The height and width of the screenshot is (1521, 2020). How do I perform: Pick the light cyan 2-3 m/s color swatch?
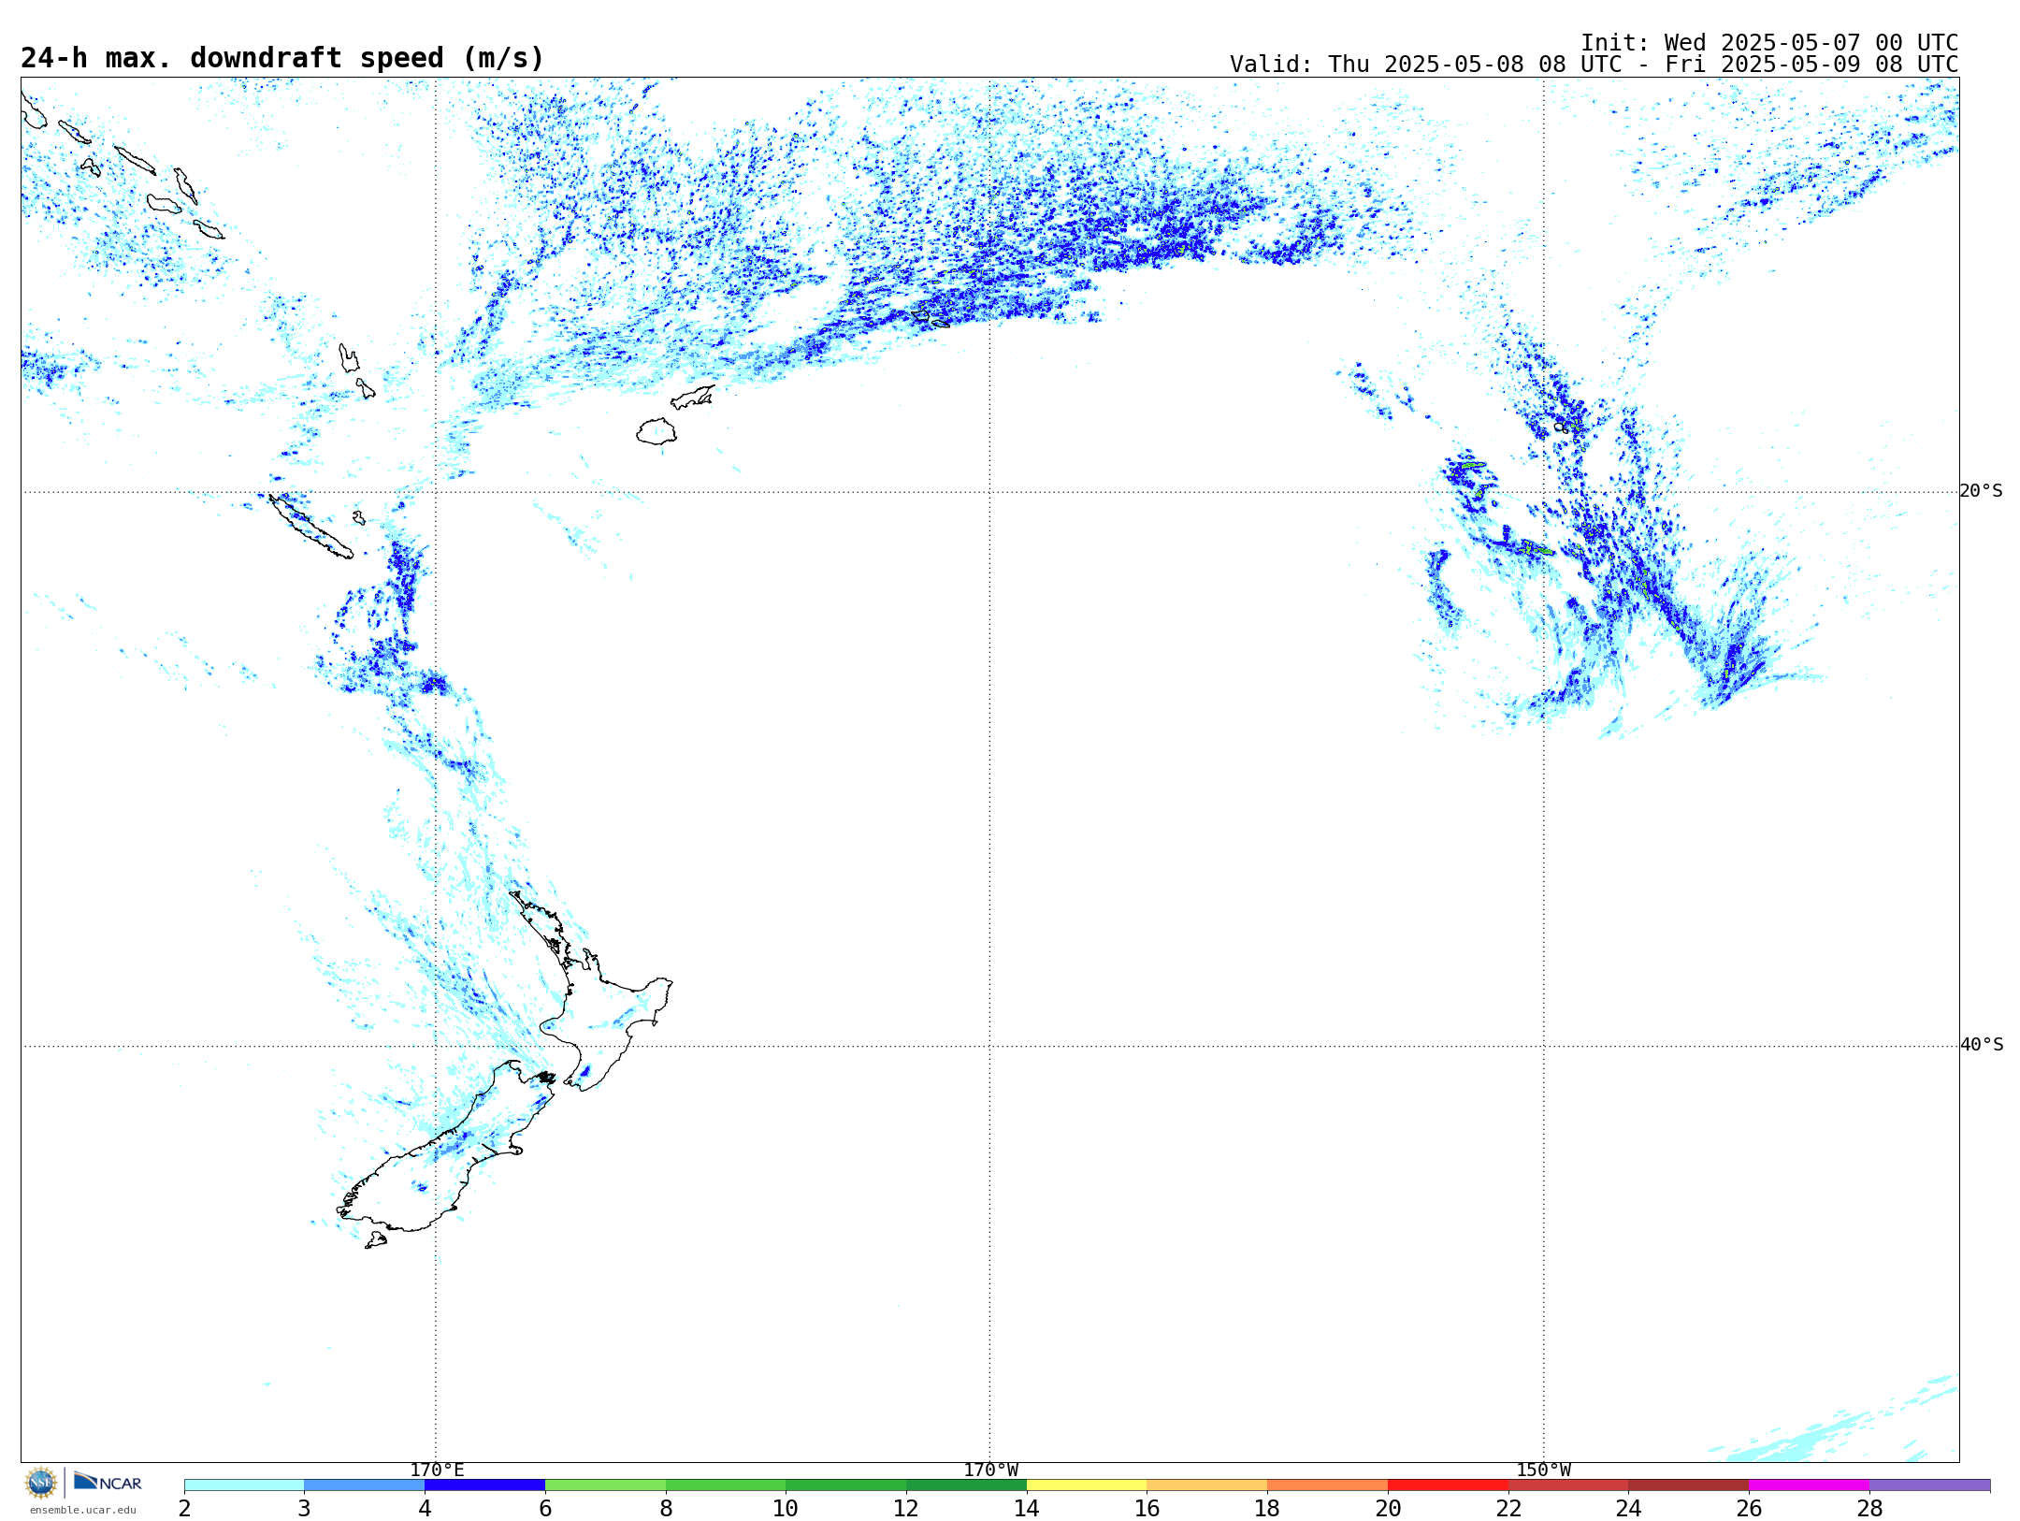244,1485
